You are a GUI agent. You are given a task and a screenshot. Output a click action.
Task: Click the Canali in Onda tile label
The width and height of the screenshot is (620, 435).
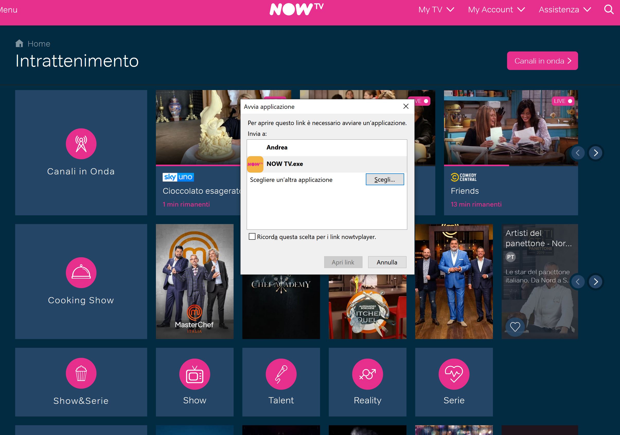[81, 172]
